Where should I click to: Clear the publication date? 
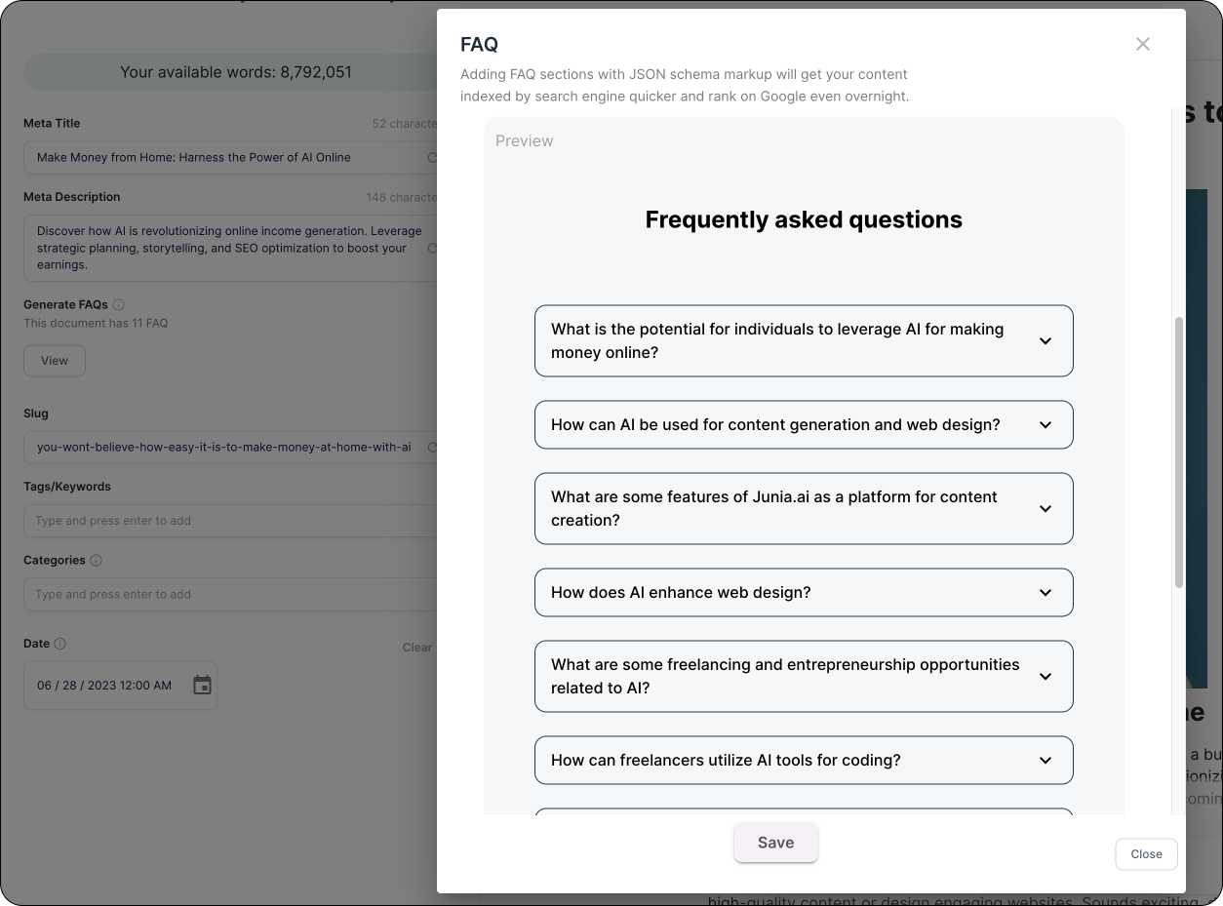[x=416, y=647]
